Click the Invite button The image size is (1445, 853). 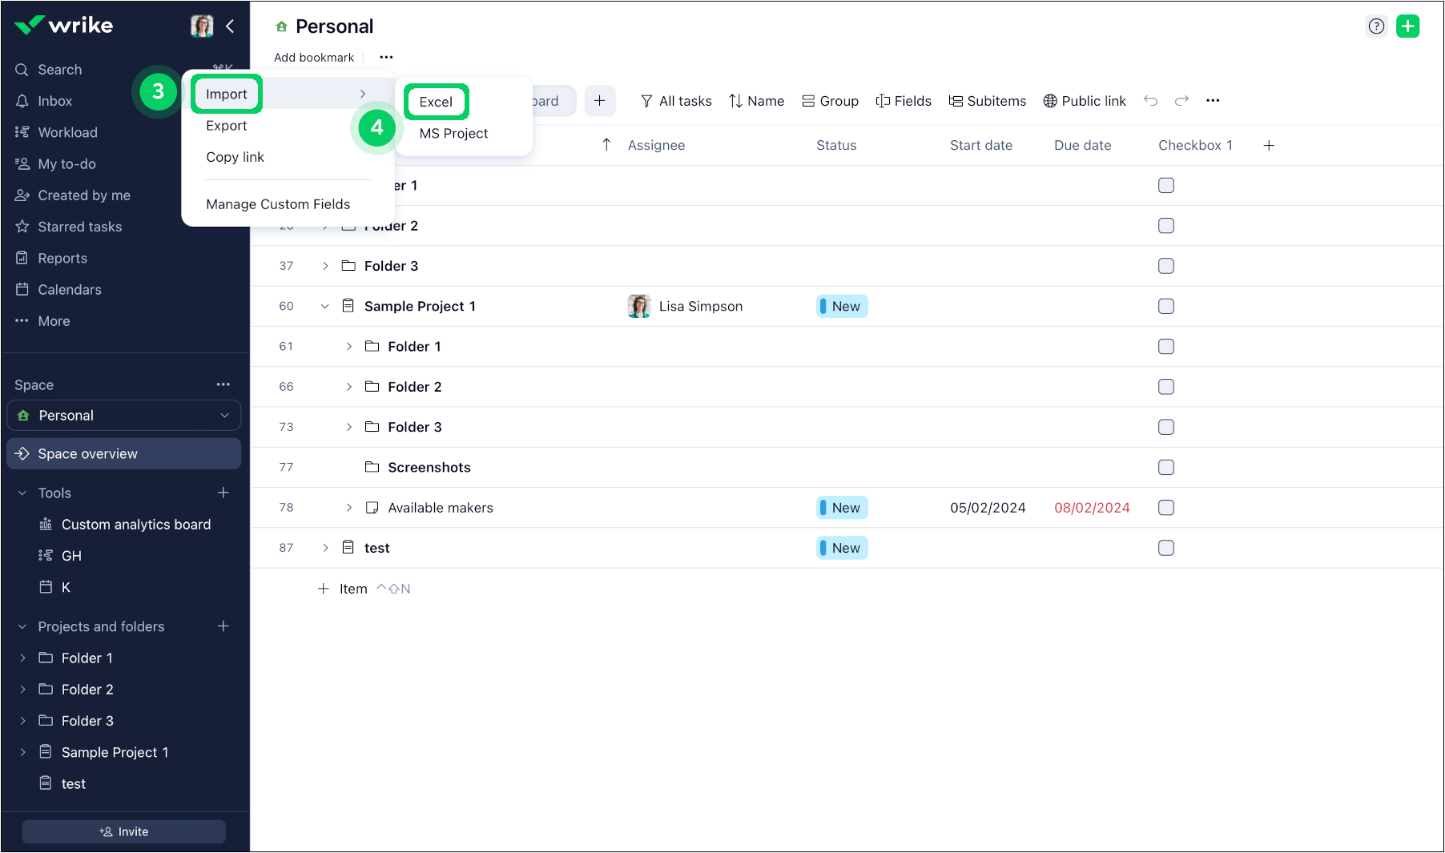tap(124, 831)
